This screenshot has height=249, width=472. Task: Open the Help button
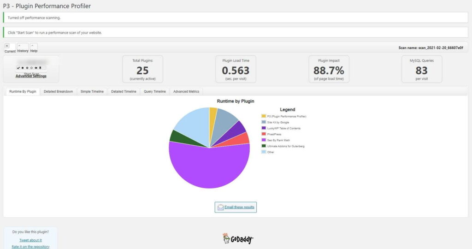point(34,48)
